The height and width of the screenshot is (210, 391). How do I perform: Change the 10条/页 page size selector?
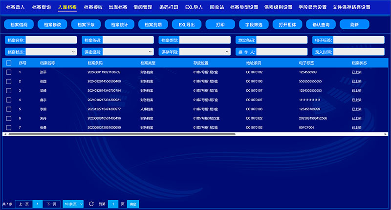73,204
